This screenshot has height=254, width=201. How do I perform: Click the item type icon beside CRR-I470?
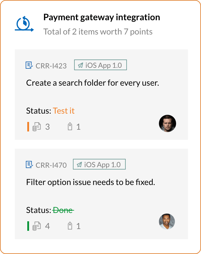pyautogui.click(x=29, y=164)
